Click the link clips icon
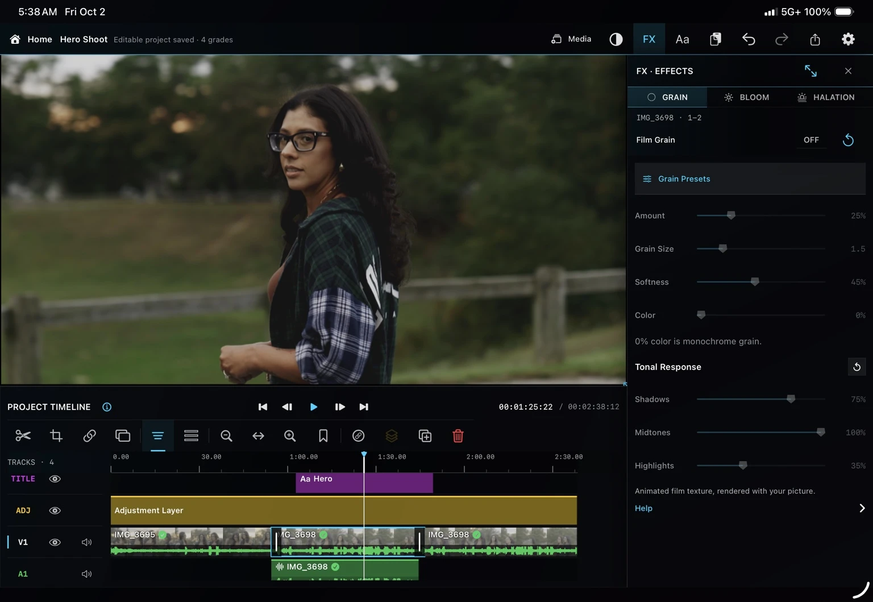This screenshot has height=602, width=873. click(89, 436)
